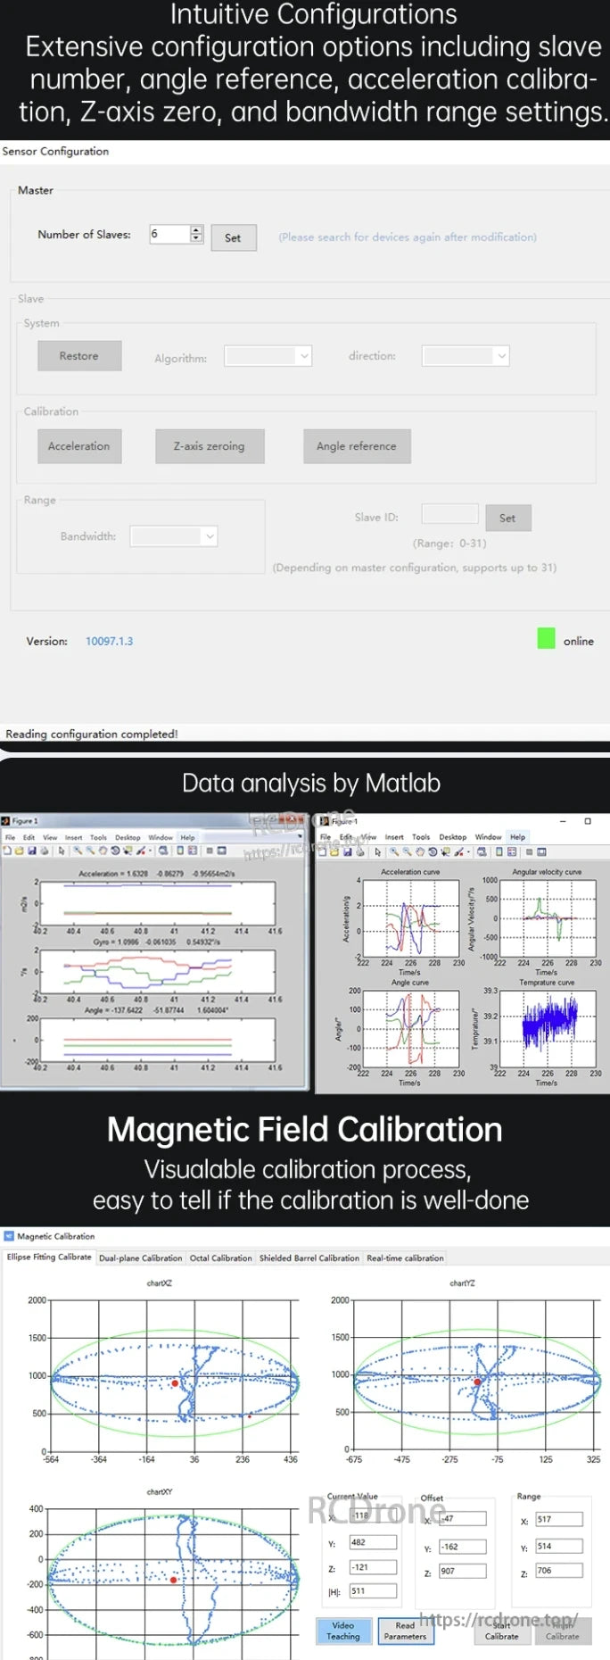The height and width of the screenshot is (1660, 610).
Task: Select Zoom Out tool in left Figure 1 toolbar
Action: [x=90, y=851]
